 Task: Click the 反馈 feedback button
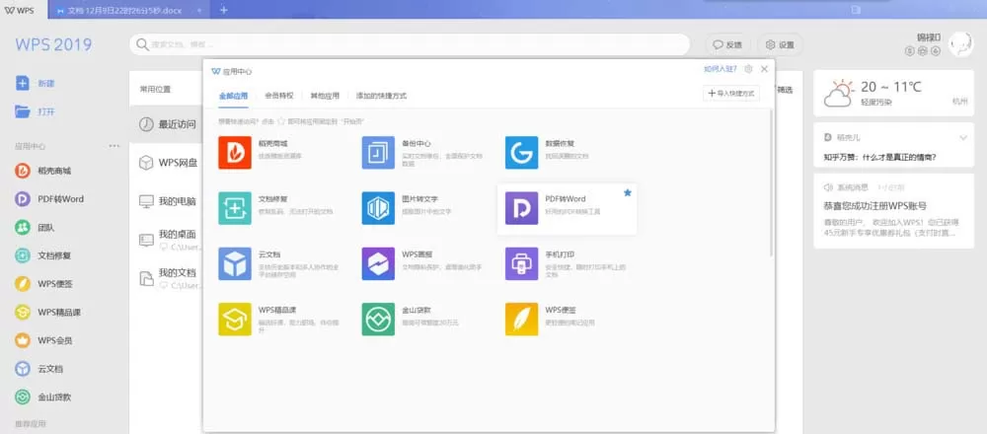click(x=728, y=44)
